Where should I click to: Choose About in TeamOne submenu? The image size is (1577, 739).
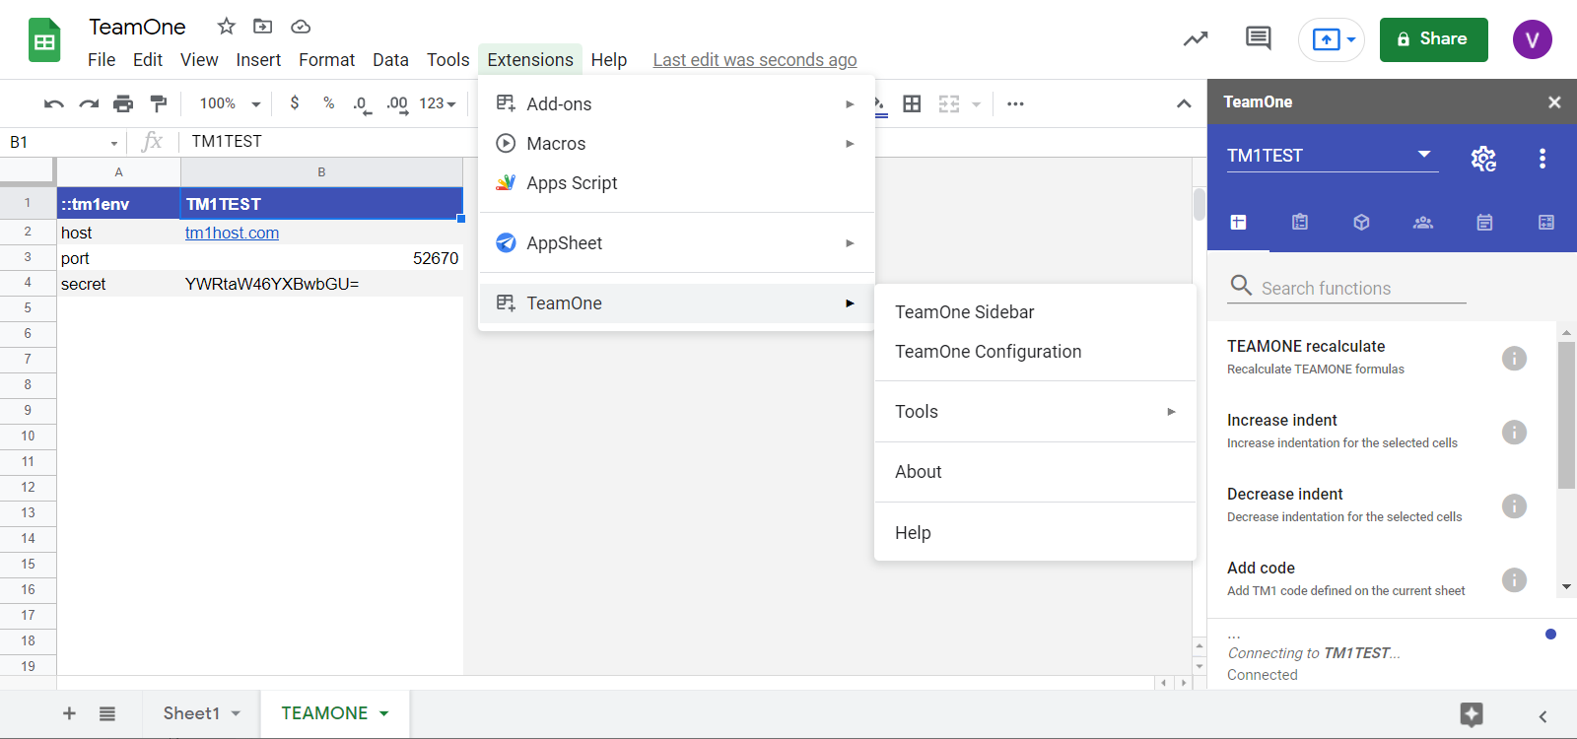coord(1035,472)
